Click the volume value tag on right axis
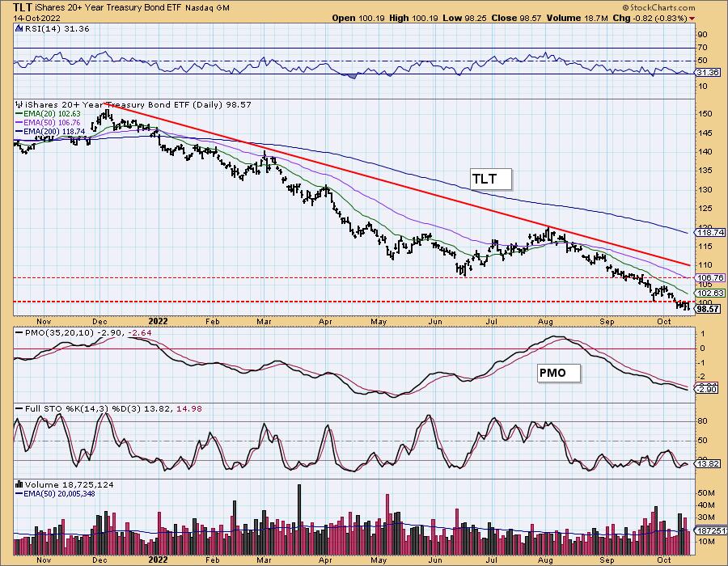728x566 pixels. click(x=711, y=530)
